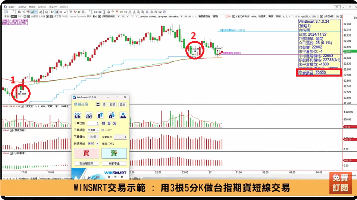Expand the overflow chevron after the flag icons
The width and height of the screenshot is (357, 200).
tap(90, 12)
